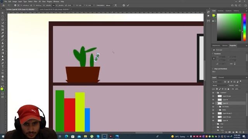Select the Zoom tool

pyautogui.click(x=3, y=80)
